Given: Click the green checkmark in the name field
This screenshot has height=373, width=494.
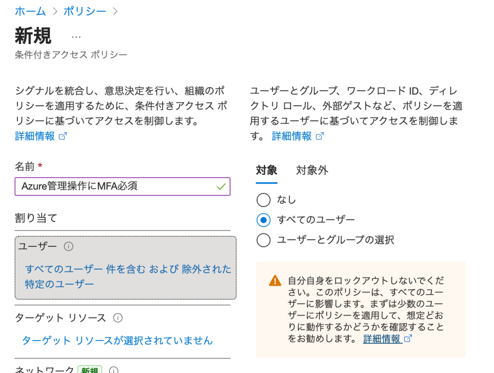Looking at the screenshot, I should tap(221, 186).
